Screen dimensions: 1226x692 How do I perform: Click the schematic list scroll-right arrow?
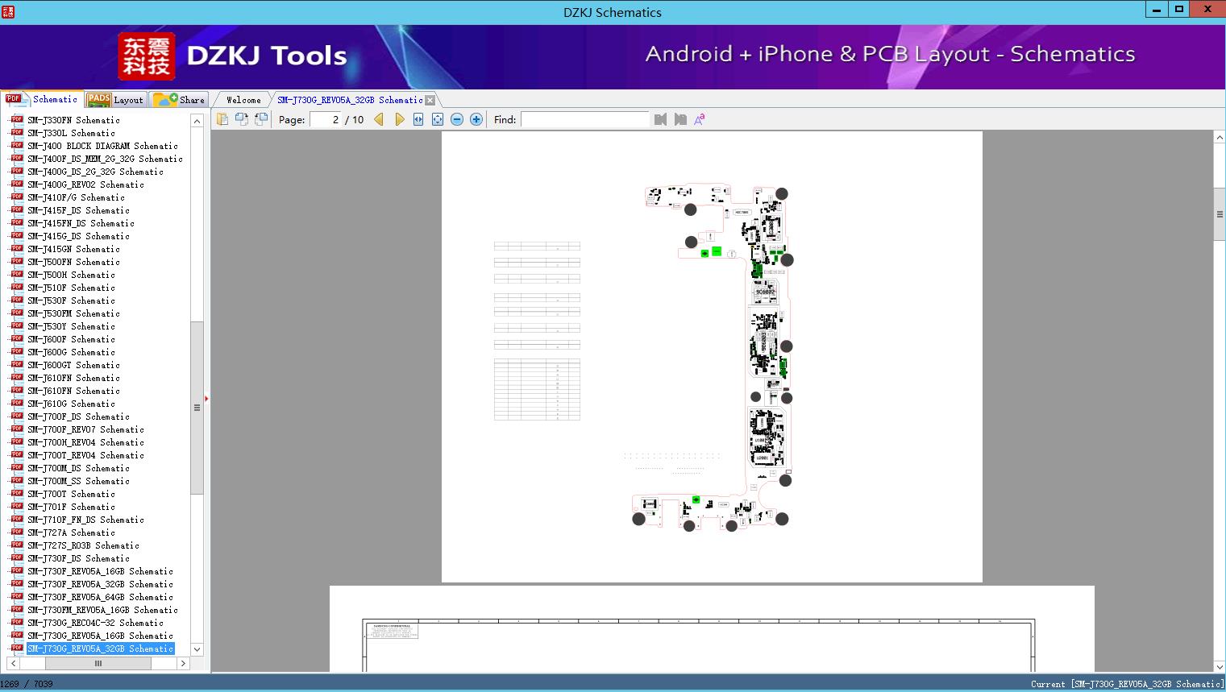(x=183, y=663)
